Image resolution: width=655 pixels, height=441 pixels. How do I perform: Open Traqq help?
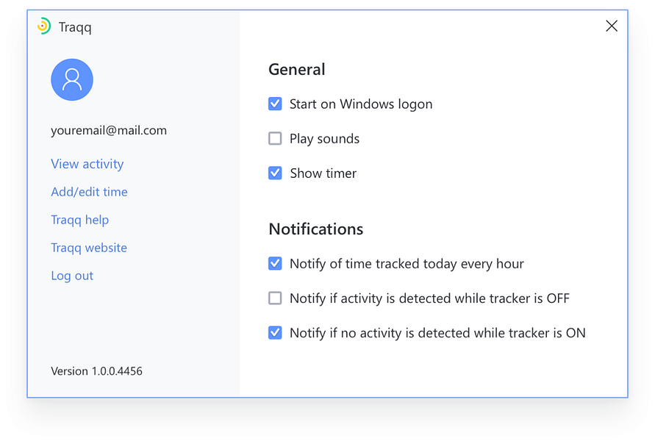coord(79,220)
